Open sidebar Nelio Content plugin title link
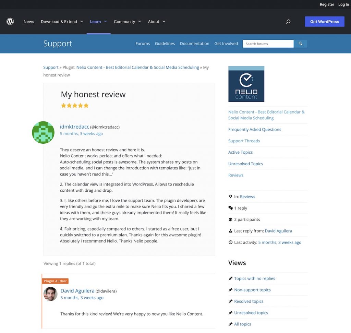 click(266, 115)
